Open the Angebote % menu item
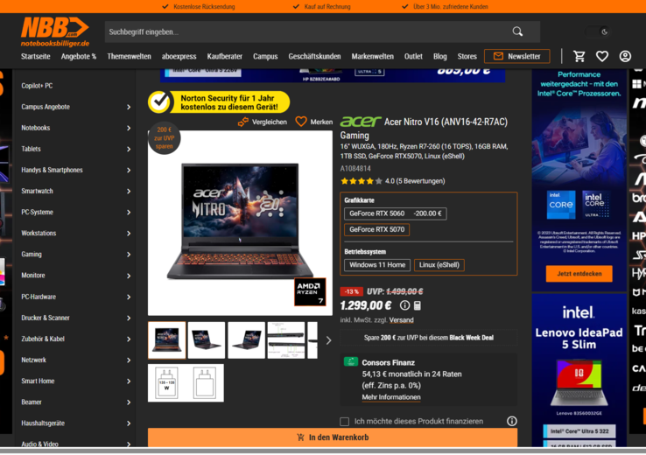 pyautogui.click(x=79, y=56)
